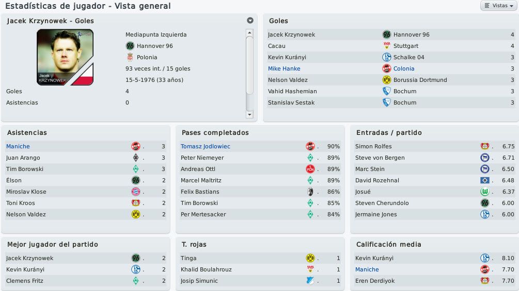Click Jacek Krzynowek player portrait
This screenshot has height=291, width=519.
[65, 57]
